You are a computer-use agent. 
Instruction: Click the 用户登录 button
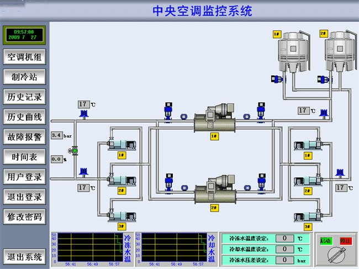24,177
